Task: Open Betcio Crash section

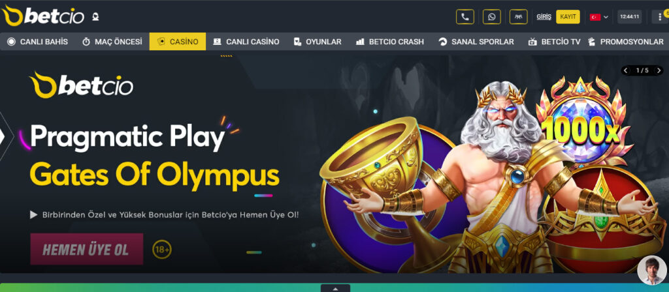Action: 390,42
